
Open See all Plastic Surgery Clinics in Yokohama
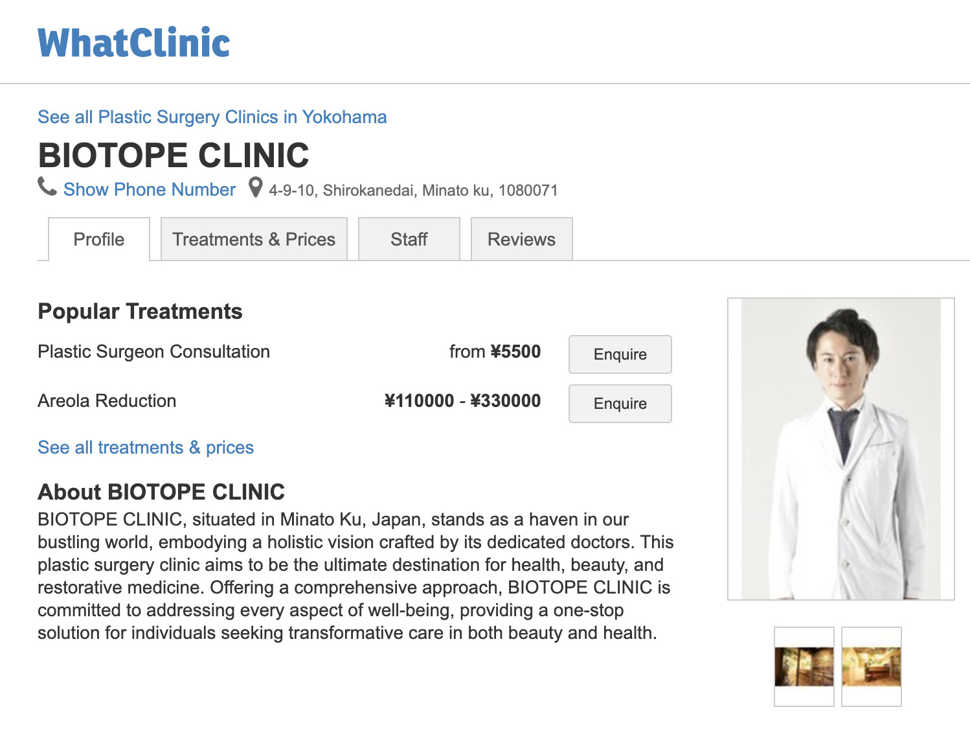click(x=212, y=117)
